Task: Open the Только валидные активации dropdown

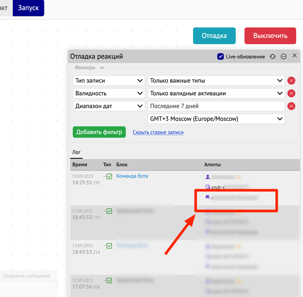Action: pos(216,93)
